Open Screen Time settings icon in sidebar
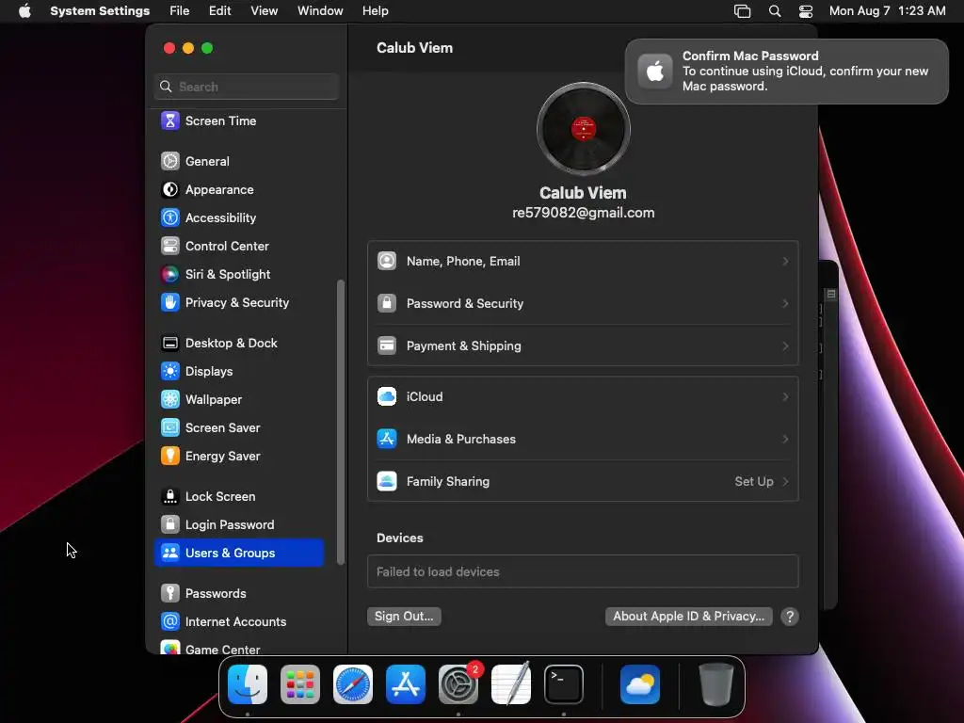Image resolution: width=964 pixels, height=723 pixels. [169, 120]
